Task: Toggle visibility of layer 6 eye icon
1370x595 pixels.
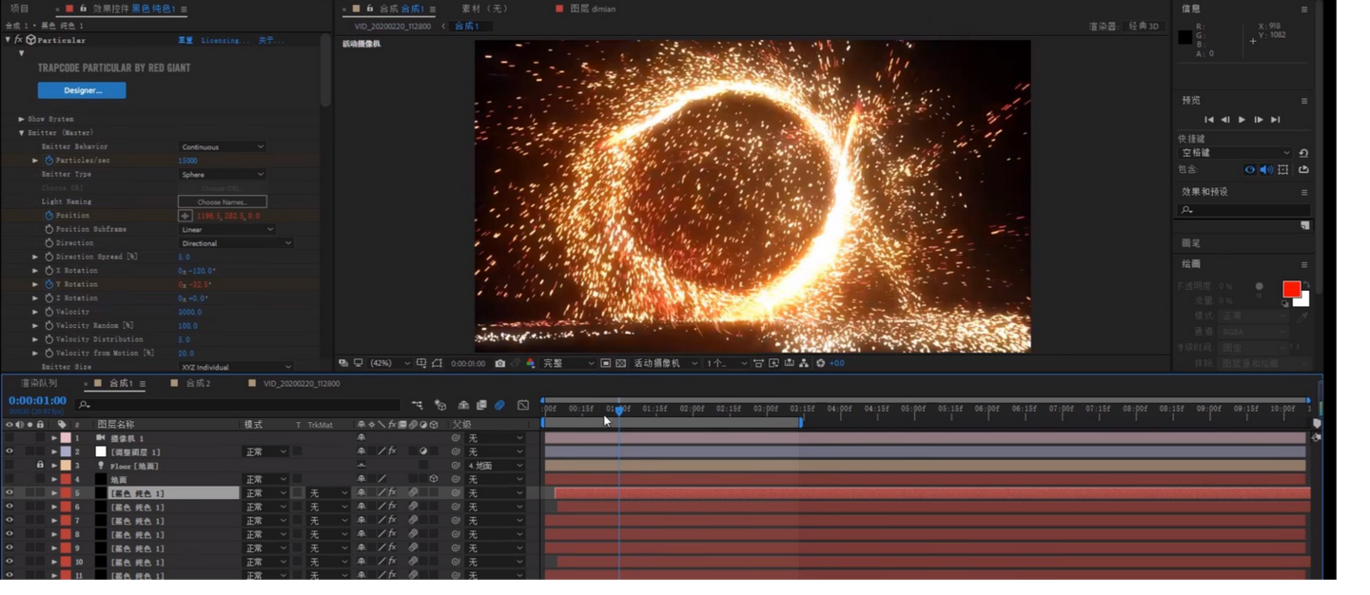Action: click(x=10, y=507)
